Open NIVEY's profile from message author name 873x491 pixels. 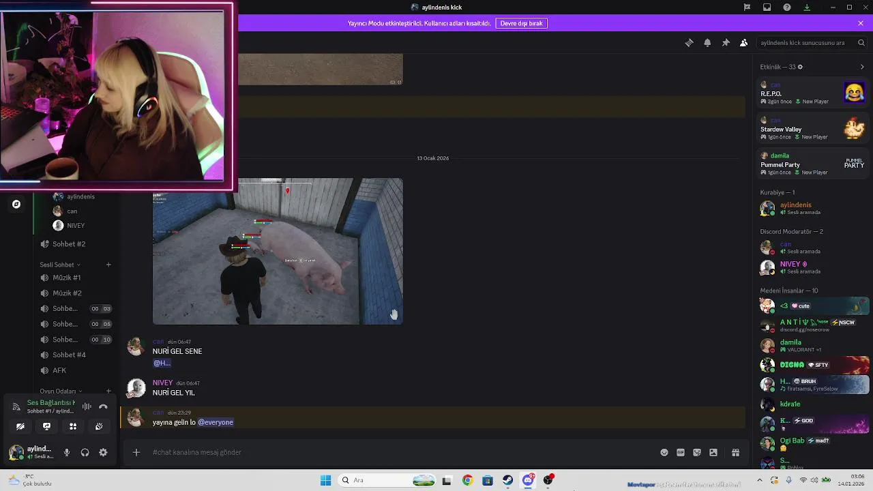(162, 383)
